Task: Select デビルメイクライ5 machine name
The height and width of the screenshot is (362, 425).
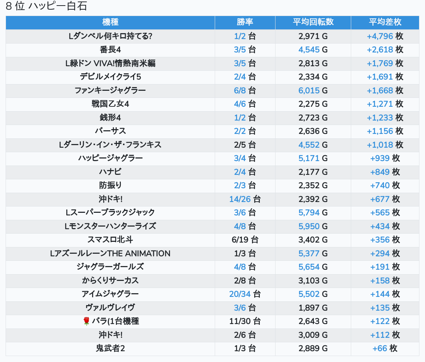Action: [x=110, y=77]
